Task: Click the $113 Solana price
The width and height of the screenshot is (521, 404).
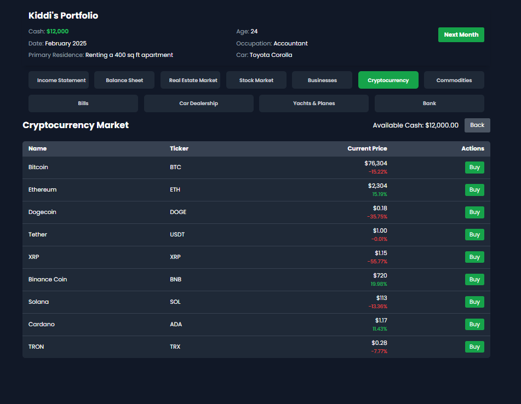Action: coord(381,298)
